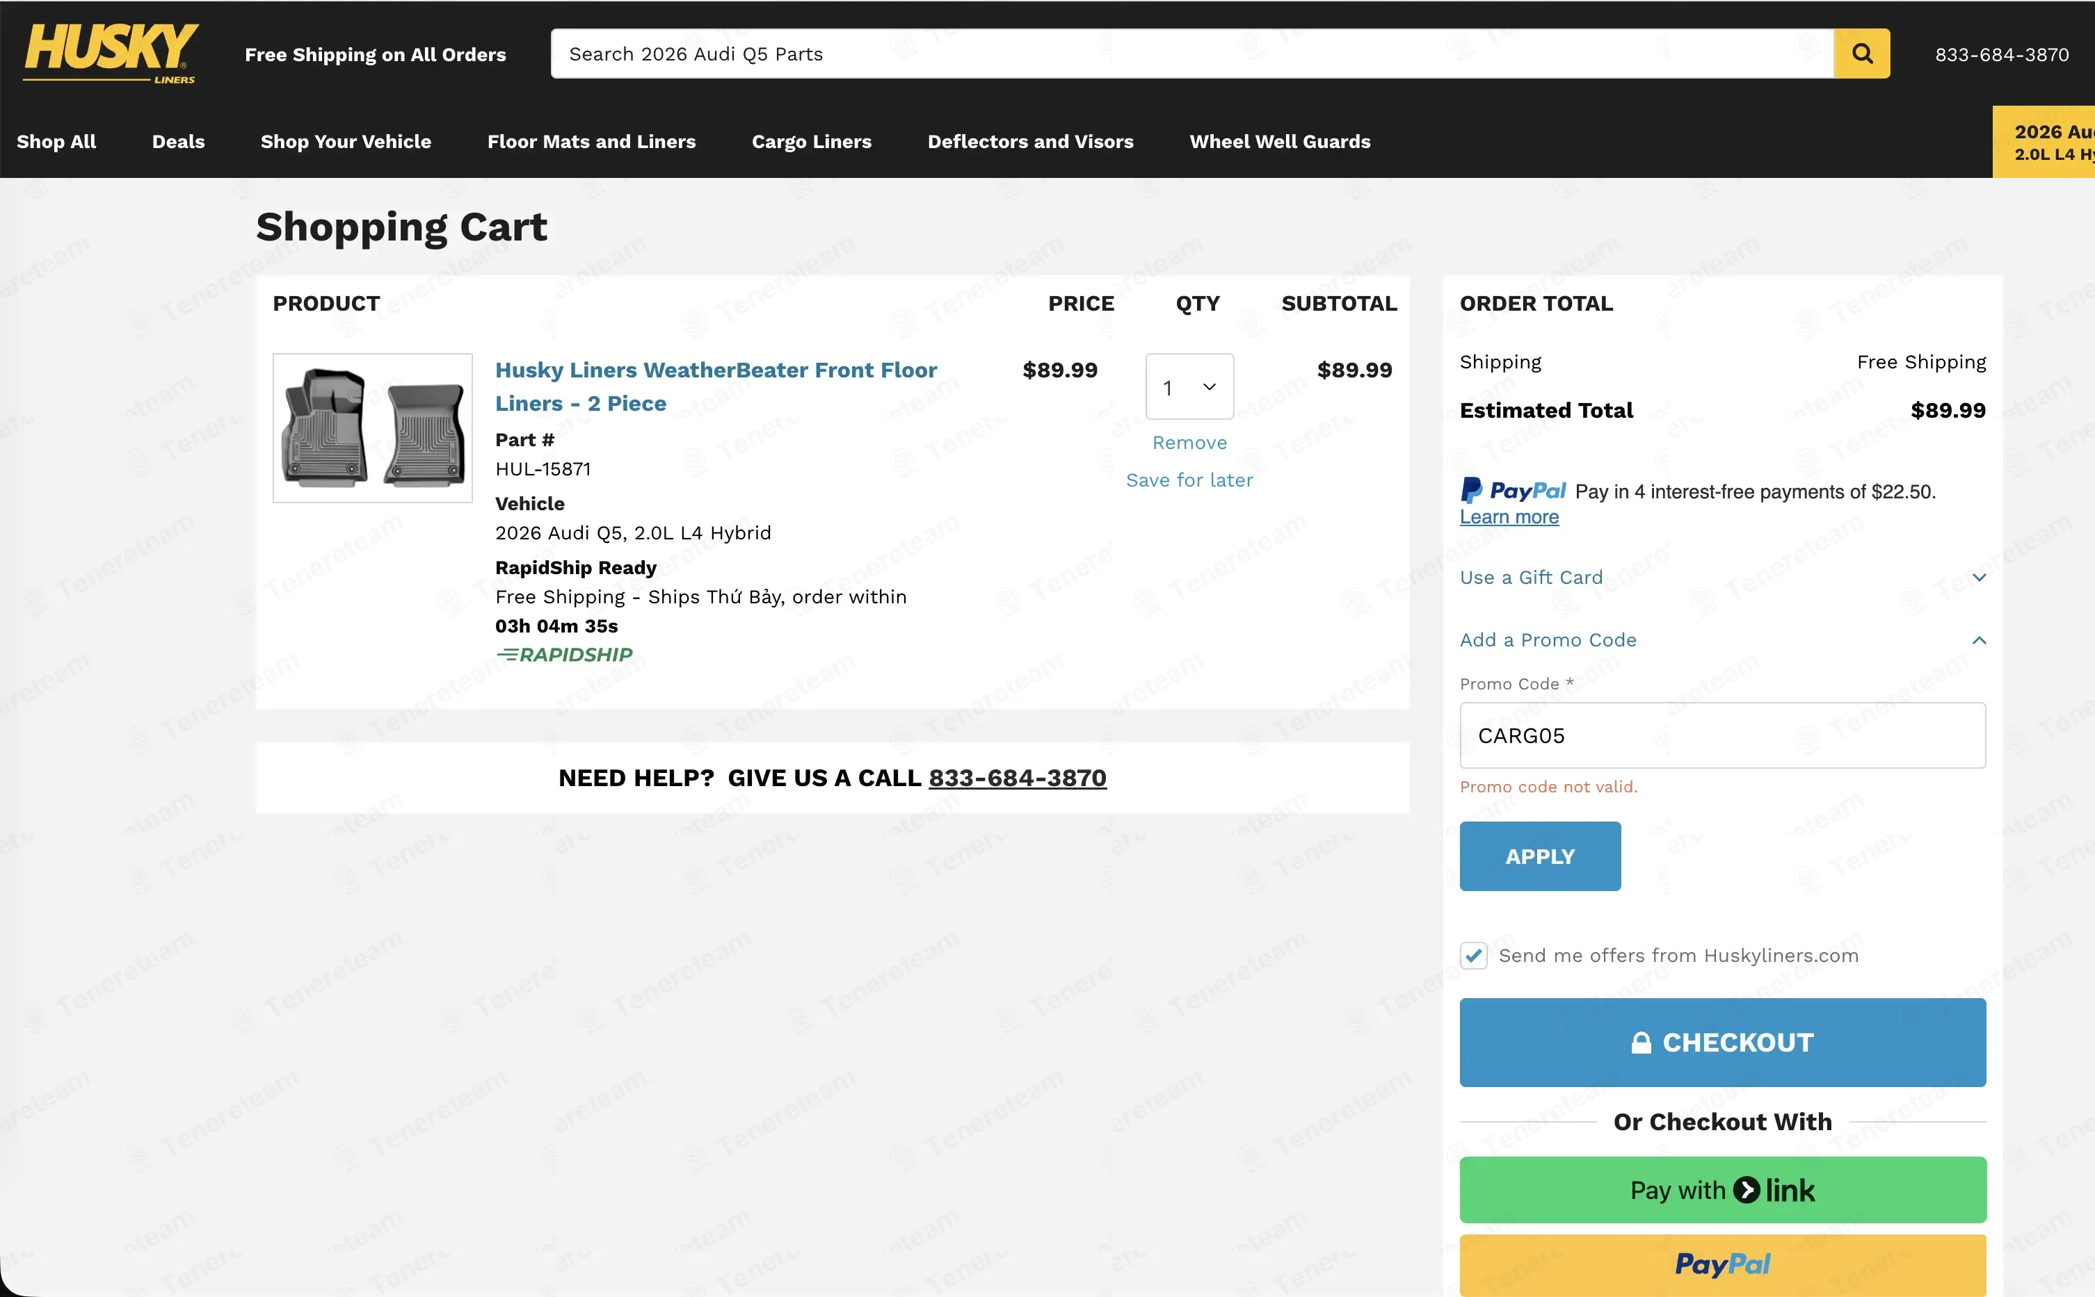Open Deflectors and Visors menu
This screenshot has height=1297, width=2095.
1030,142
